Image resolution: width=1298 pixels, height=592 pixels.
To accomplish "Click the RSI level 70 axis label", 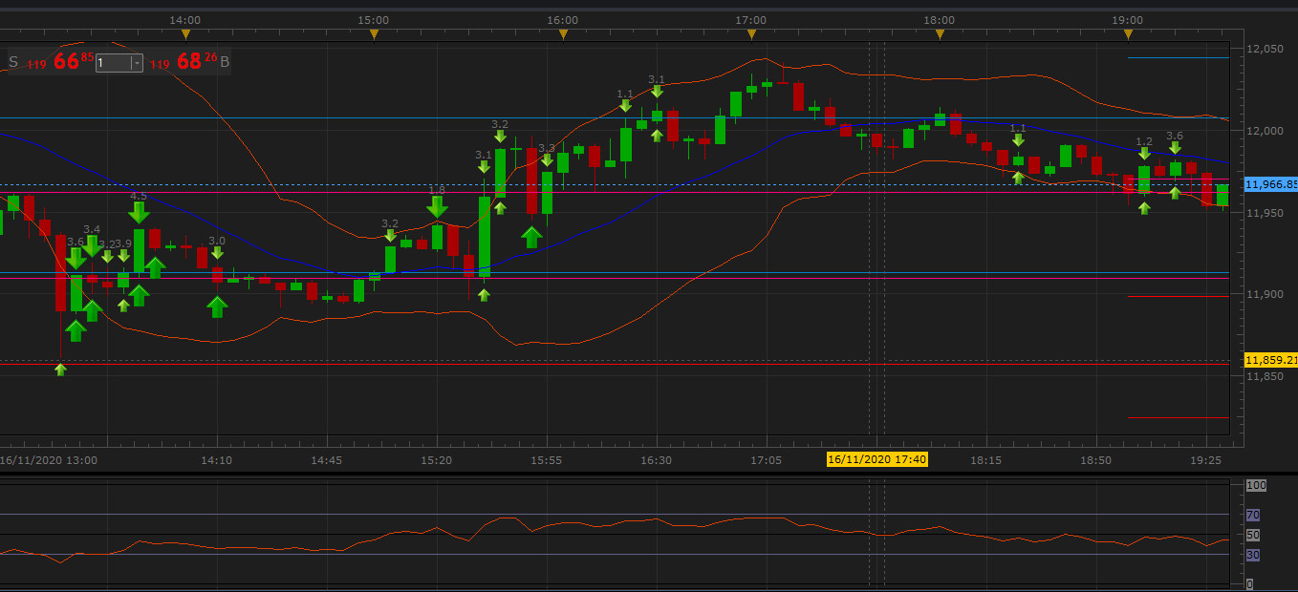I will click(1252, 515).
